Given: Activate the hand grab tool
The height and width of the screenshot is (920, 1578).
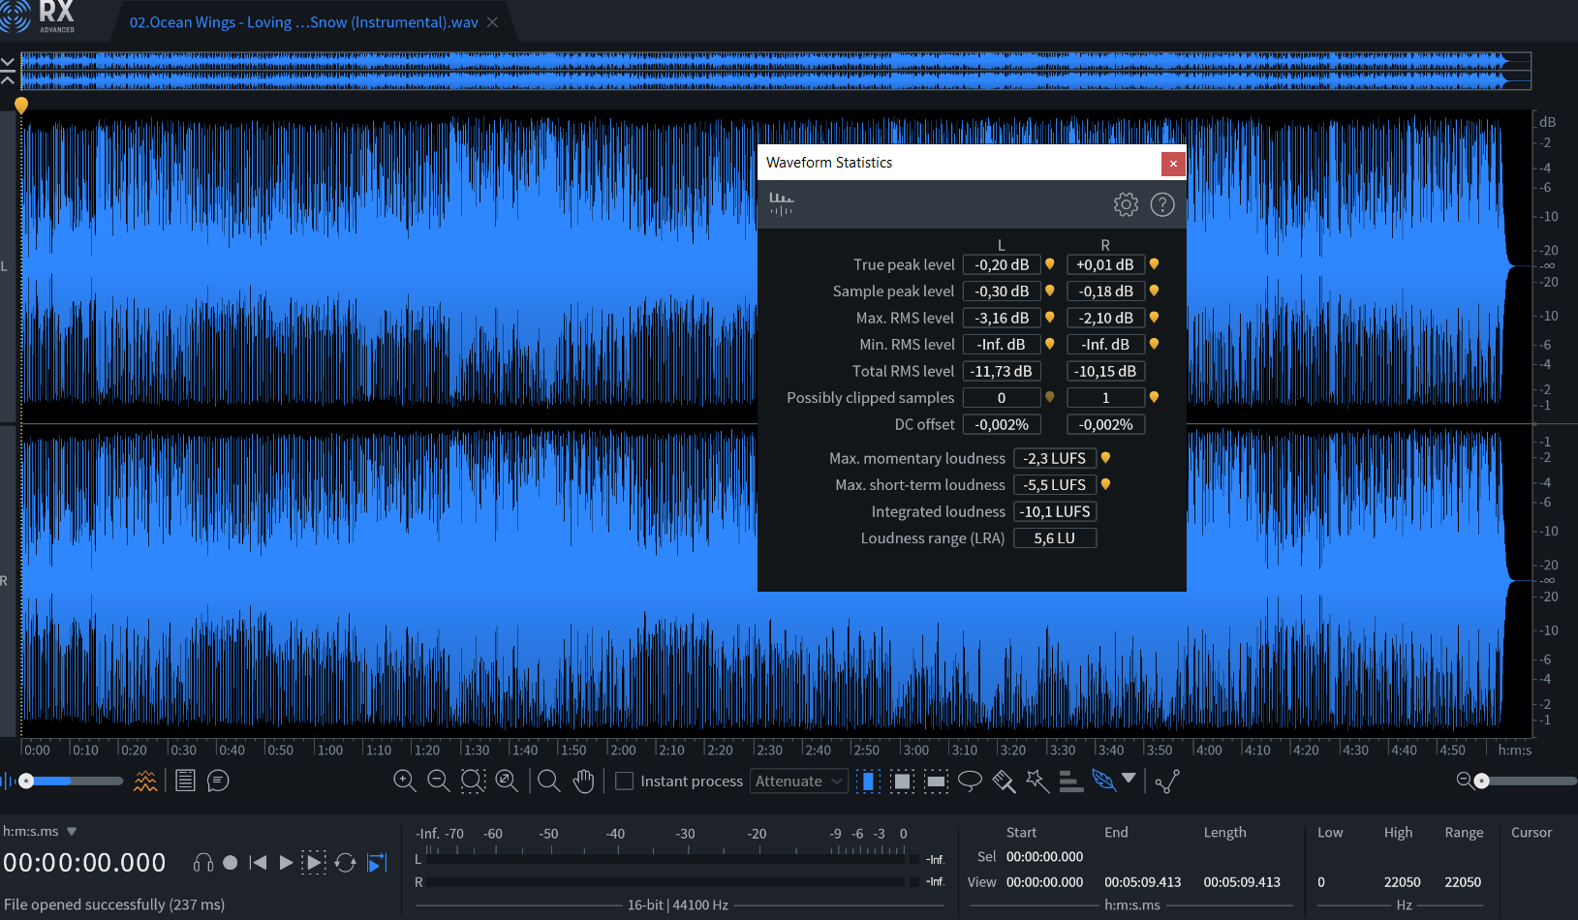Looking at the screenshot, I should point(583,781).
